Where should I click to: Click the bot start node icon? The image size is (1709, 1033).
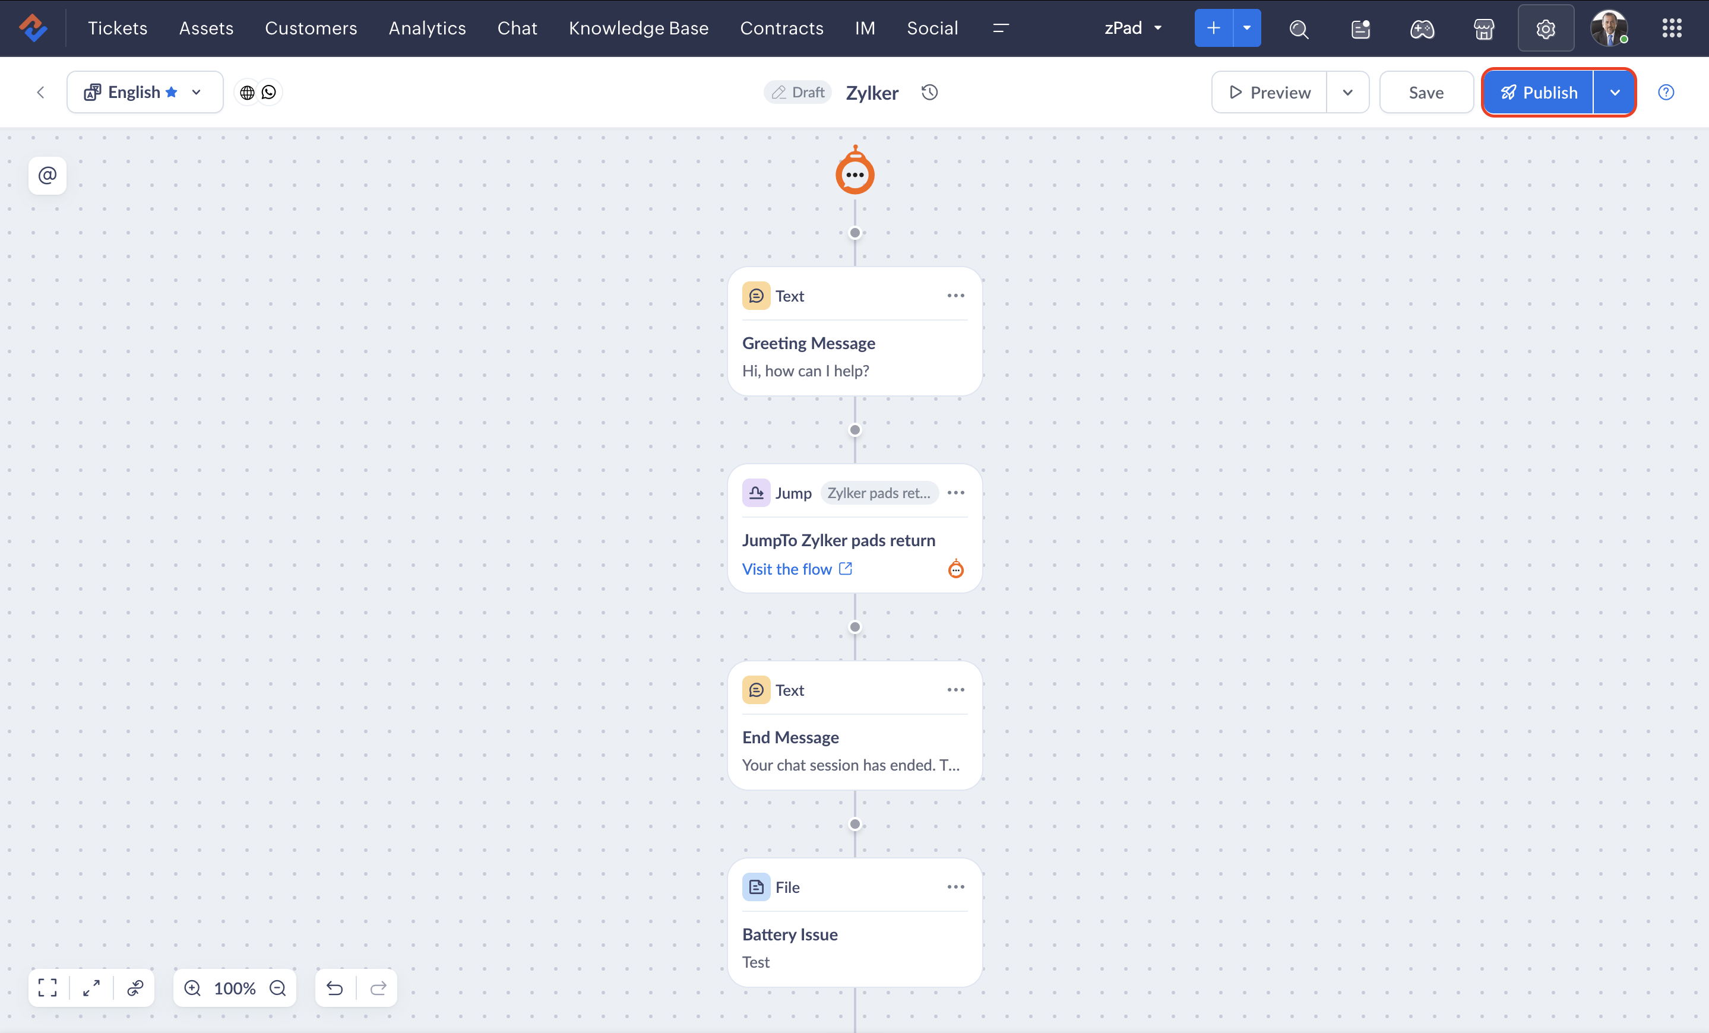854,173
